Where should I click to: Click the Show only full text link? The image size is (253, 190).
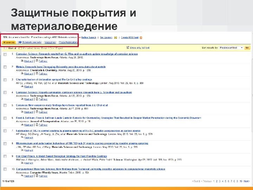[x=140, y=47]
